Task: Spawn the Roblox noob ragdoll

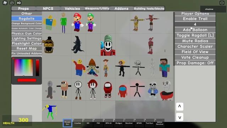Action: (50, 22)
